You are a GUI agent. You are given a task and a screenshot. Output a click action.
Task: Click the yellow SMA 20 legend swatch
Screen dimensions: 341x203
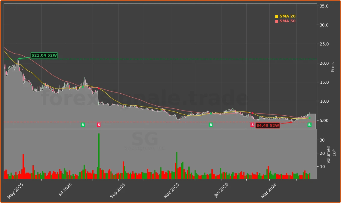277,16
